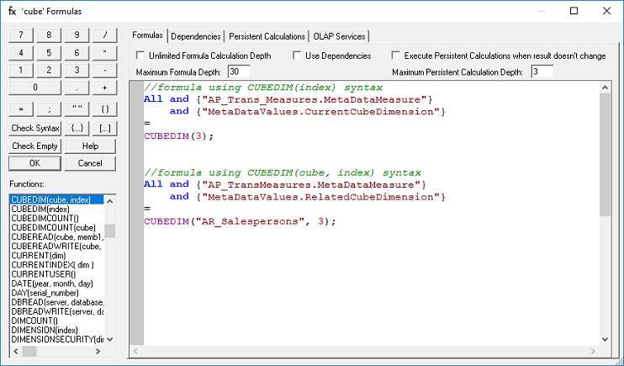Image resolution: width=624 pixels, height=366 pixels.
Task: Insert curly braces {...} selector
Action: pyautogui.click(x=77, y=128)
